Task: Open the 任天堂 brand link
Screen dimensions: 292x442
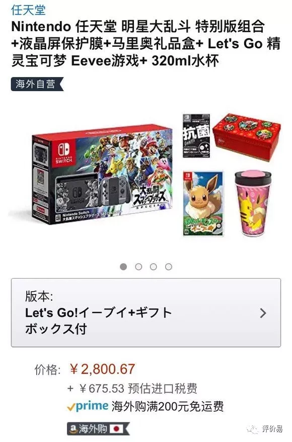Action: click(x=28, y=10)
